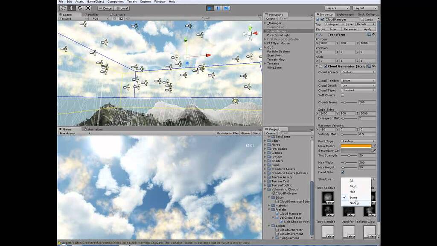Click the first Text Additive cloud thumbnail
Image resolution: width=437 pixels, height=246 pixels.
pyautogui.click(x=329, y=197)
